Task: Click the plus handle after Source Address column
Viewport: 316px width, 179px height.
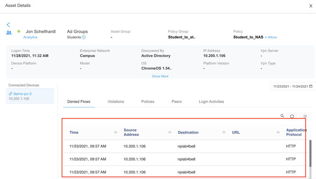Action: tap(169, 132)
